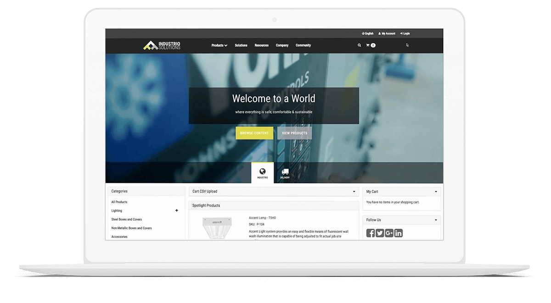Collapse the Cart CSV Upload panel

354,191
